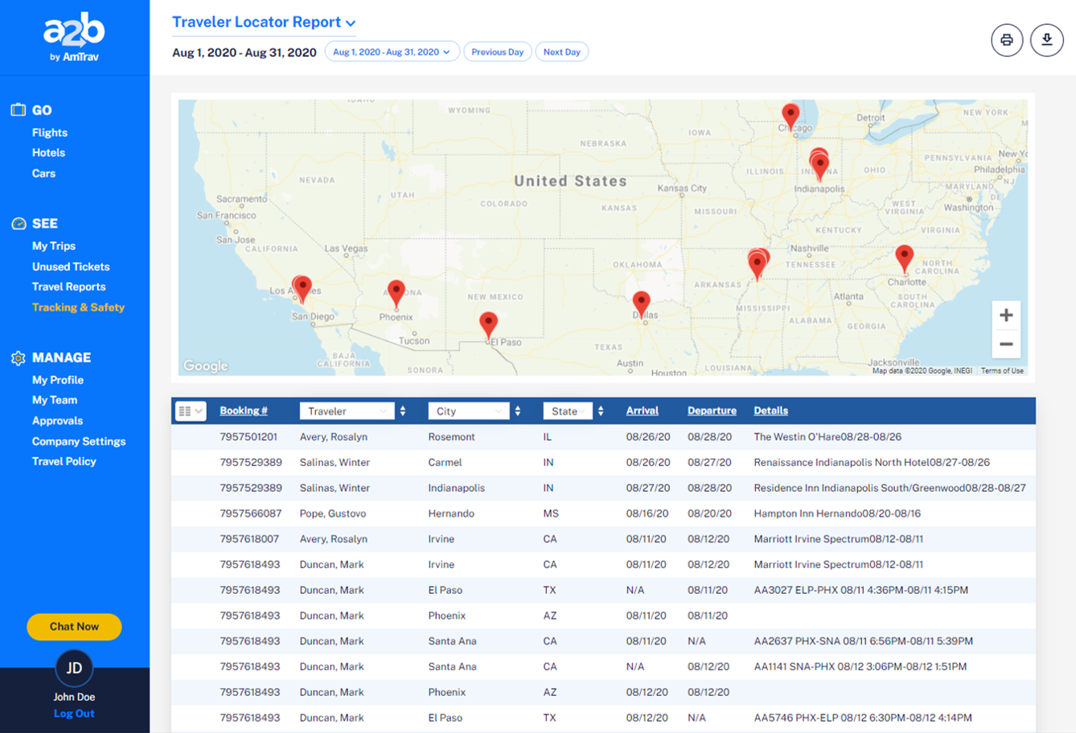
Task: Open the date range dropdown
Action: 392,52
